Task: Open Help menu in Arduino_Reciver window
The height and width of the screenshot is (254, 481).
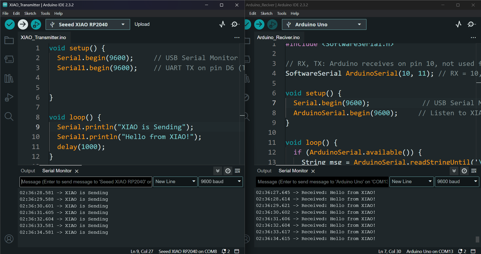Action: (x=295, y=14)
